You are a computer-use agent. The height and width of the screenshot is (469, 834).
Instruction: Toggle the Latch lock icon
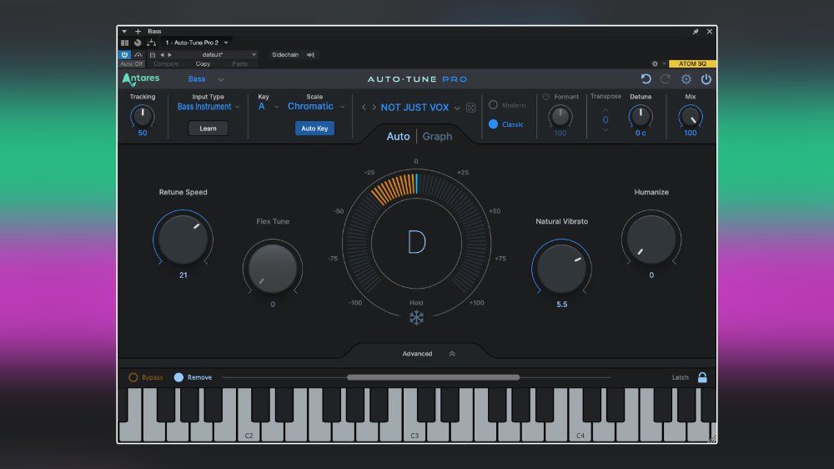[702, 377]
